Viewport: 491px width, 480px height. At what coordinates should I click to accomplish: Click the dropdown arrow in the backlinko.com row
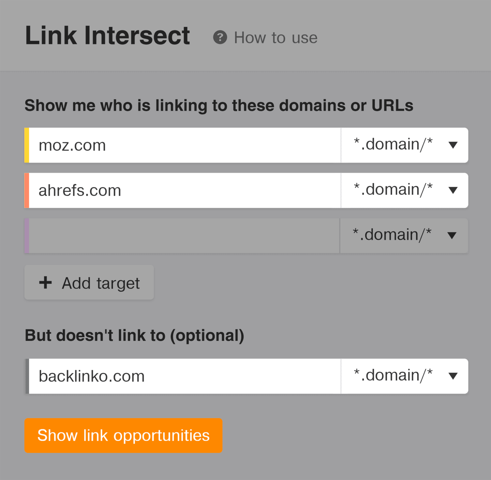pyautogui.click(x=453, y=376)
